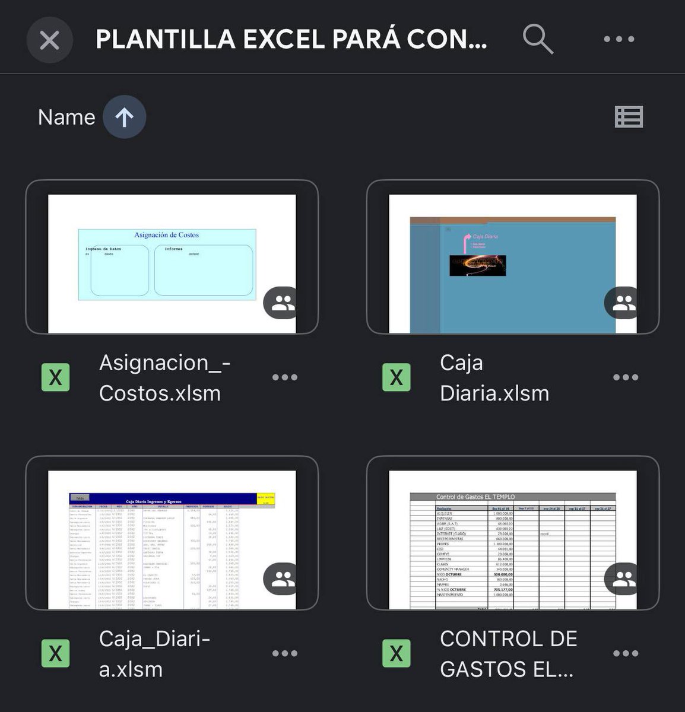
Task: Select the file name CONTROL DE GASTOS EL...
Action: coord(509,654)
